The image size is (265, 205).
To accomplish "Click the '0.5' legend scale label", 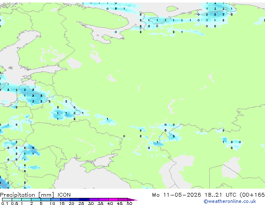I will tap(15, 203).
